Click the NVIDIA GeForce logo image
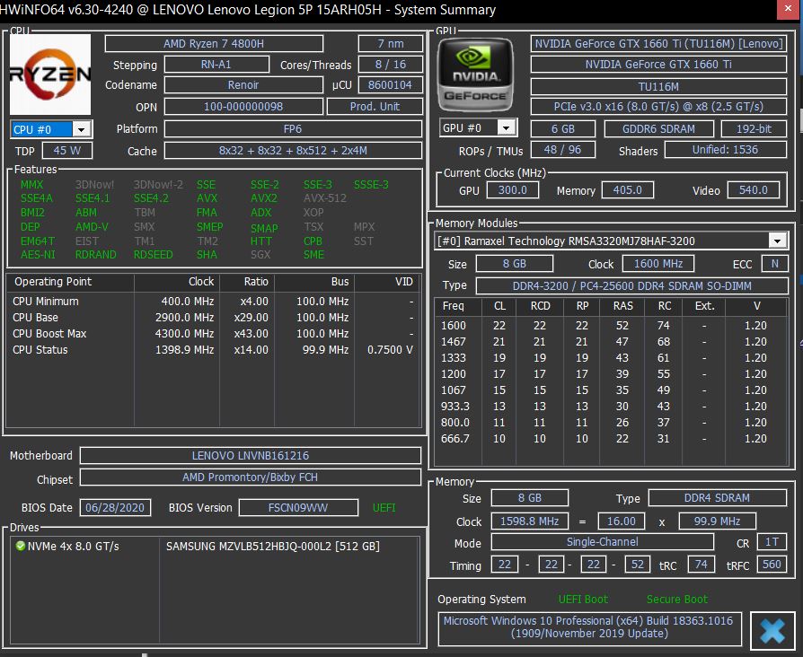Viewport: 803px width, 657px height. pos(474,75)
